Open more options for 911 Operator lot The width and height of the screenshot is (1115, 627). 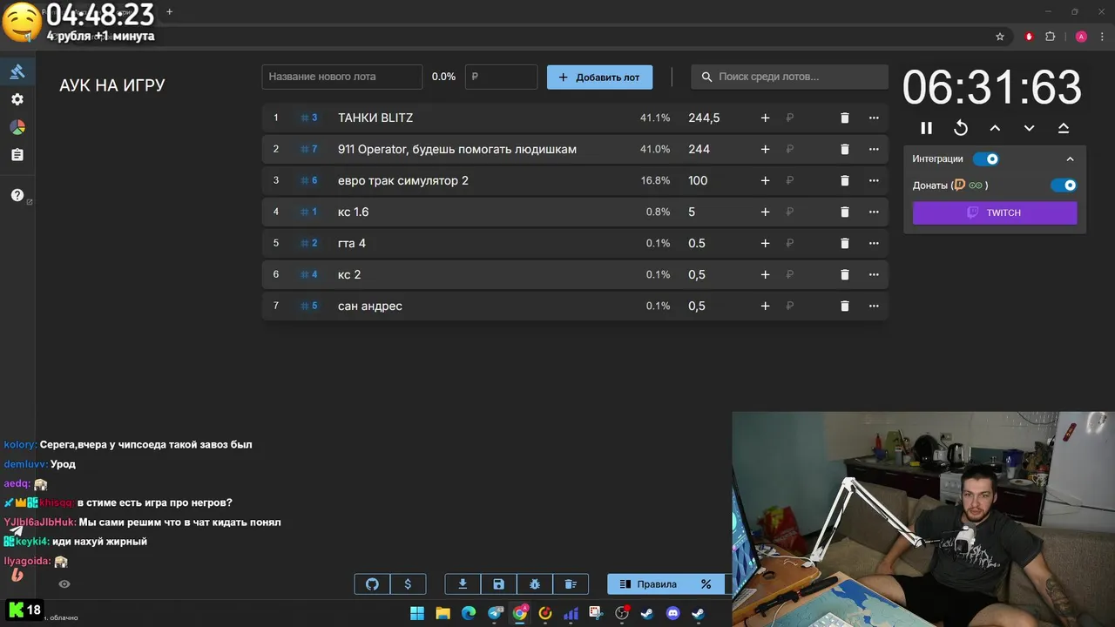(874, 149)
